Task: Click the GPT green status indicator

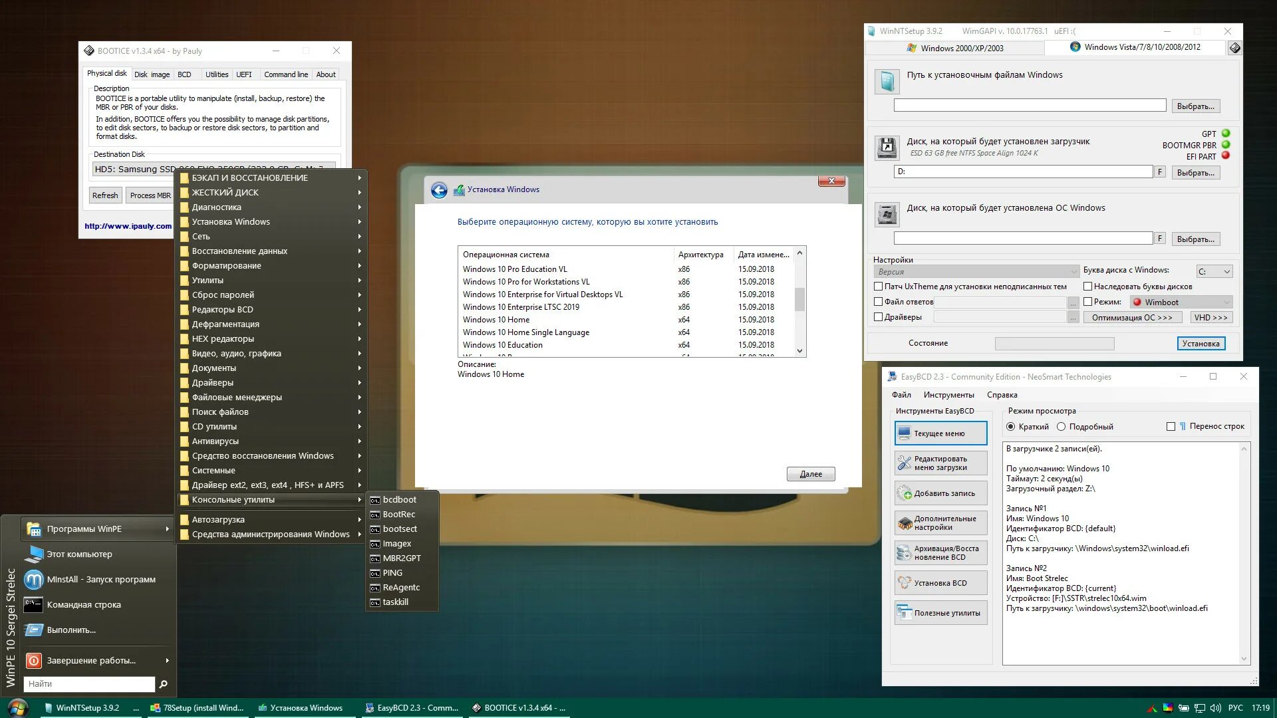Action: [x=1226, y=134]
